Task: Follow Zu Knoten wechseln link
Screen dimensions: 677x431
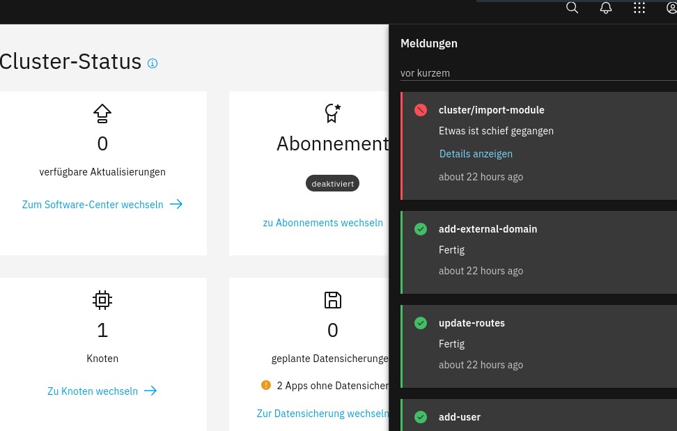Action: tap(93, 391)
